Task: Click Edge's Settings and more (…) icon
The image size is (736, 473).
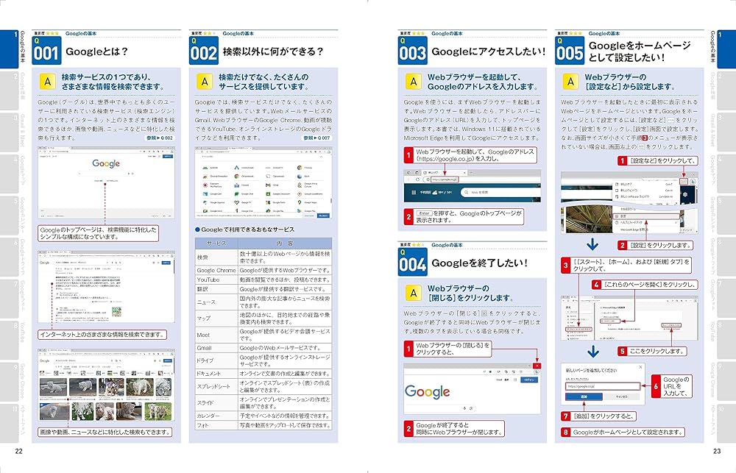Action: 683,180
